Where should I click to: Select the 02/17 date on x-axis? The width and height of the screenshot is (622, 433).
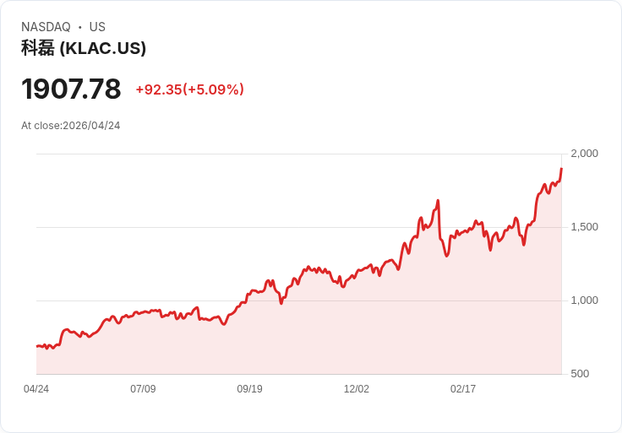point(463,389)
